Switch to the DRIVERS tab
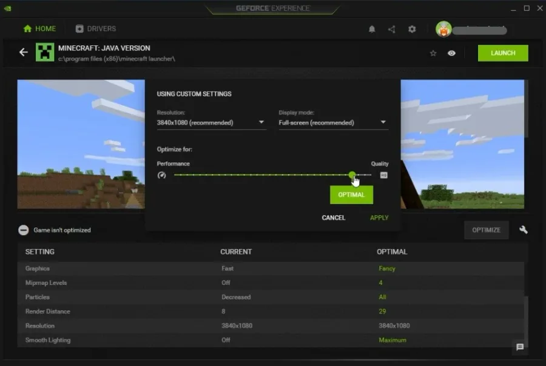The image size is (546, 366). coord(96,28)
